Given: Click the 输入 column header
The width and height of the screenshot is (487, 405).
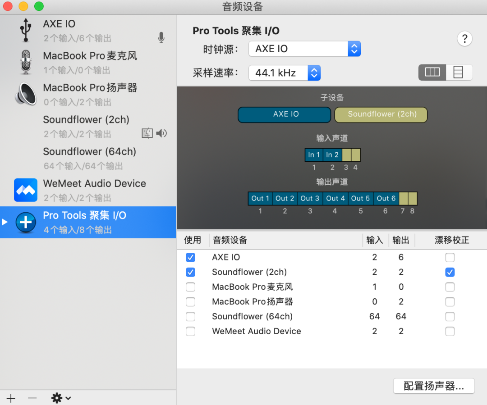Looking at the screenshot, I should click(376, 240).
